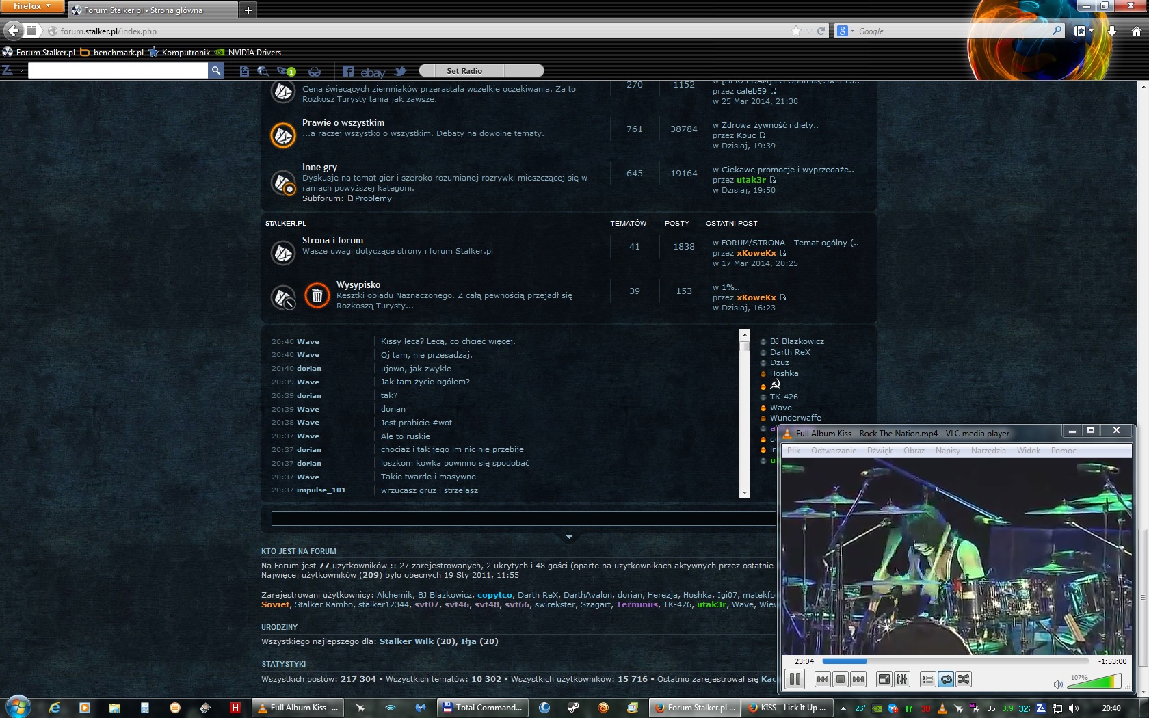
Task: Open the Firefox bookmarks menu button
Action: click(x=1083, y=31)
